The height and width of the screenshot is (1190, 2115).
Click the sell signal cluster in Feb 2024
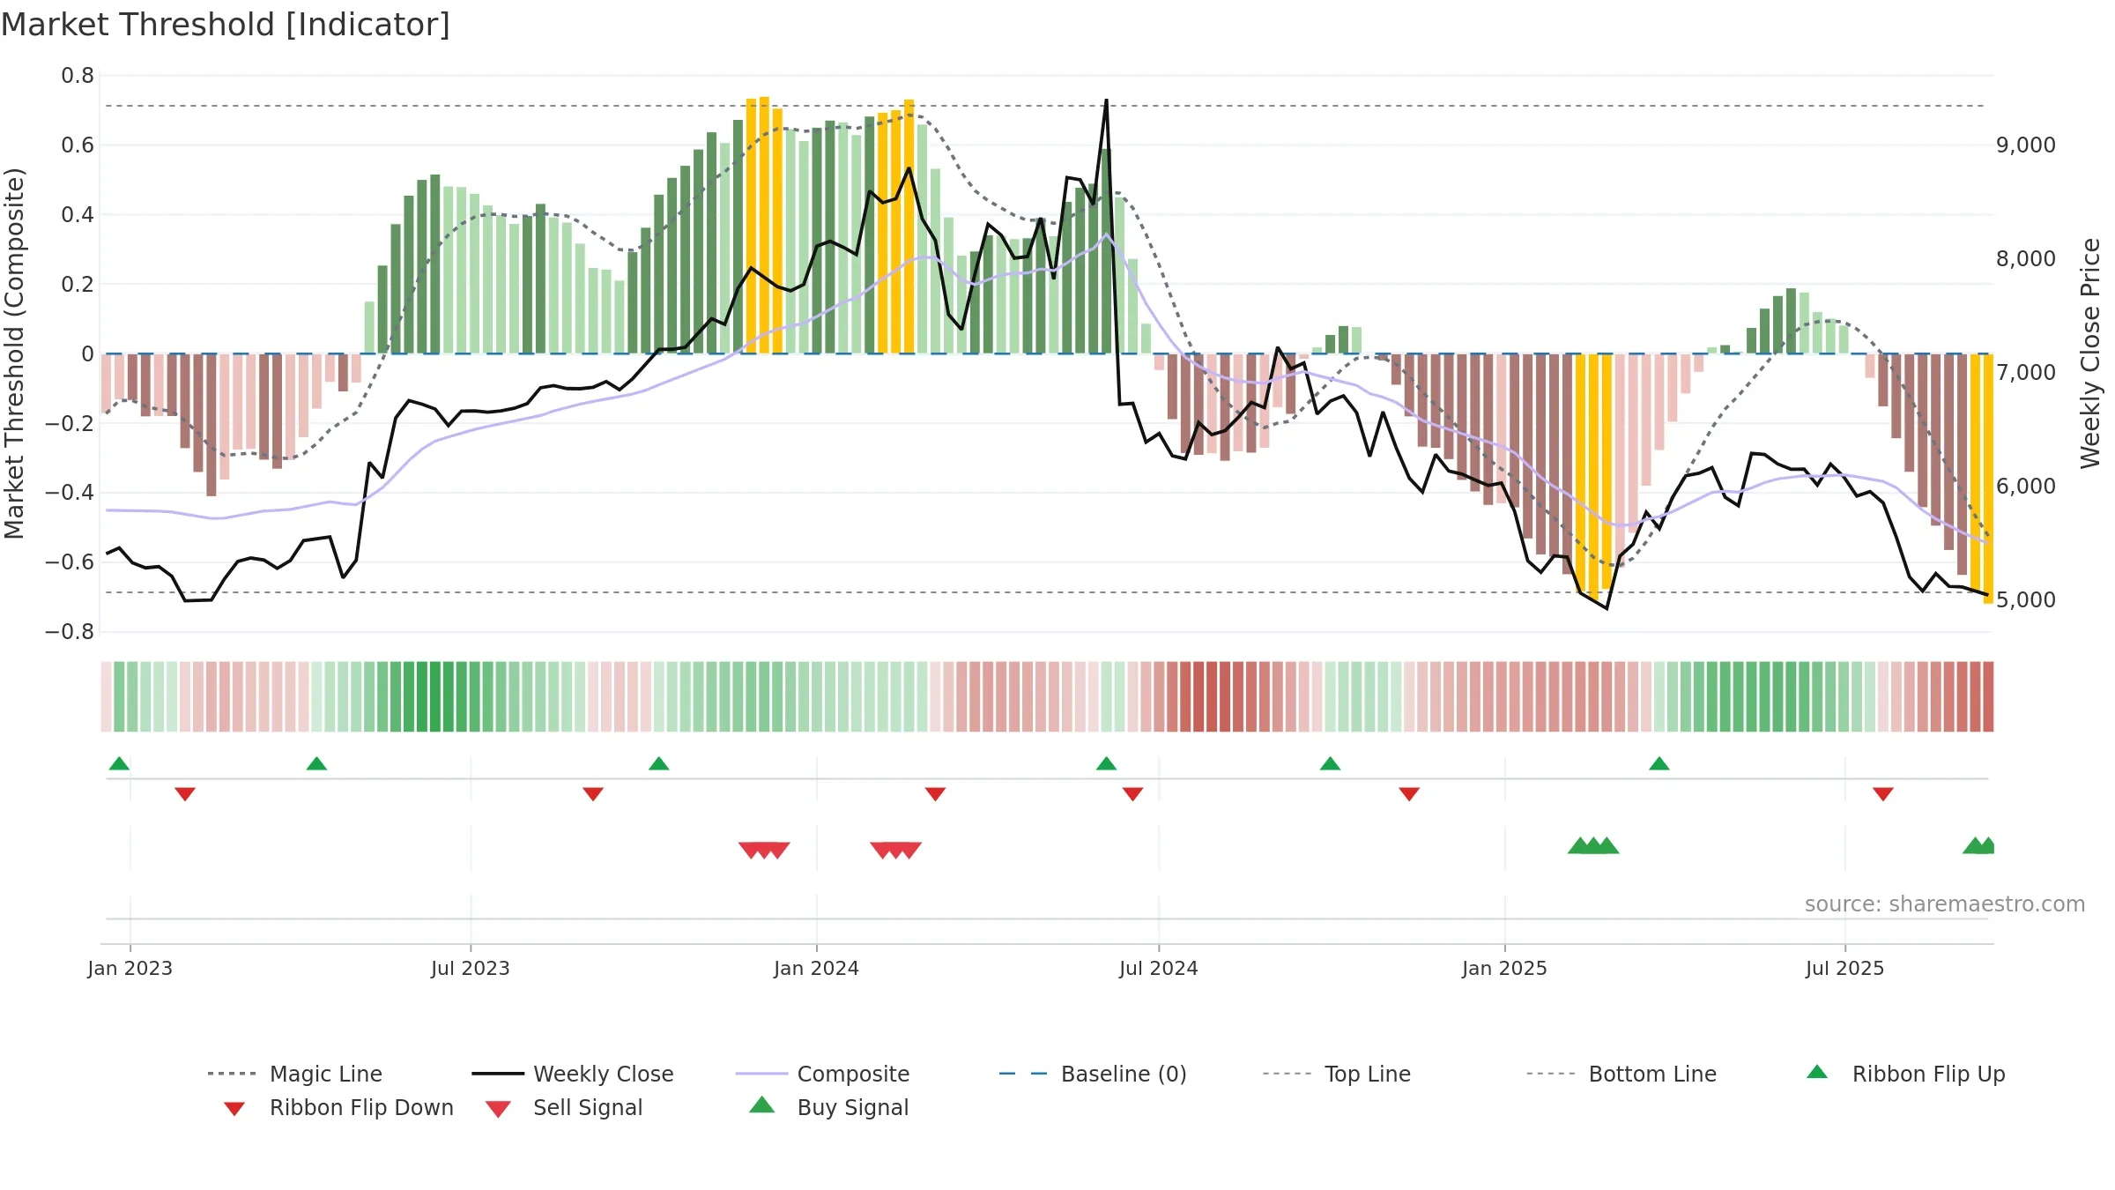point(896,851)
